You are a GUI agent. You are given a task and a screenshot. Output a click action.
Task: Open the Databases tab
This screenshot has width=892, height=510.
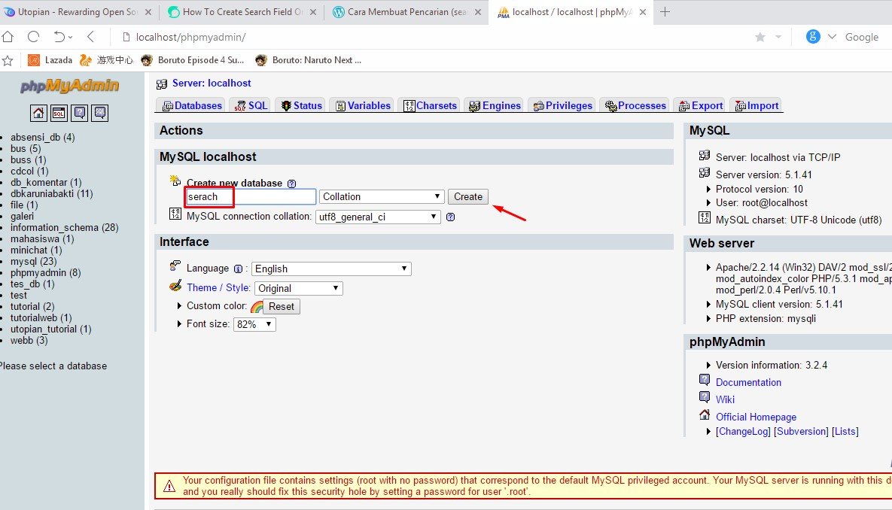point(192,106)
